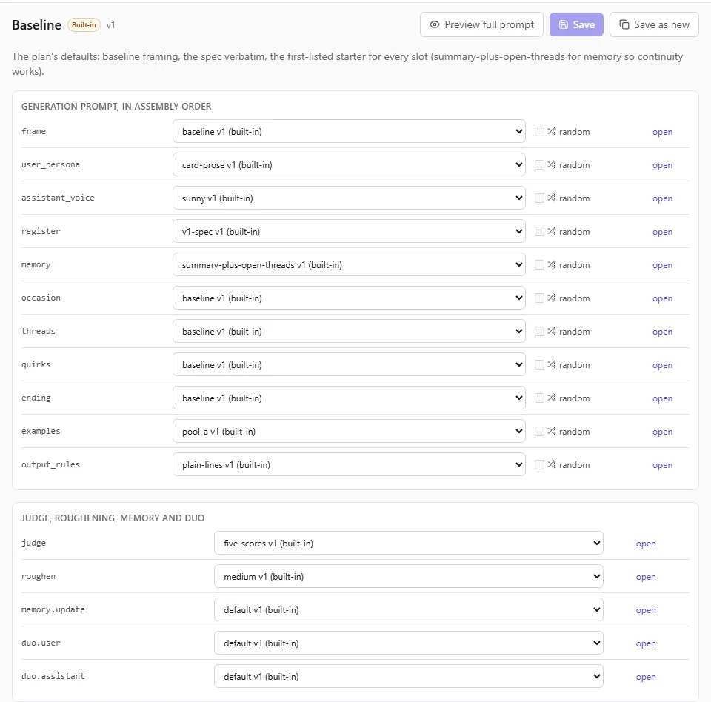The width and height of the screenshot is (711, 702).
Task: Enable random checkbox for occasion
Action: coord(539,298)
